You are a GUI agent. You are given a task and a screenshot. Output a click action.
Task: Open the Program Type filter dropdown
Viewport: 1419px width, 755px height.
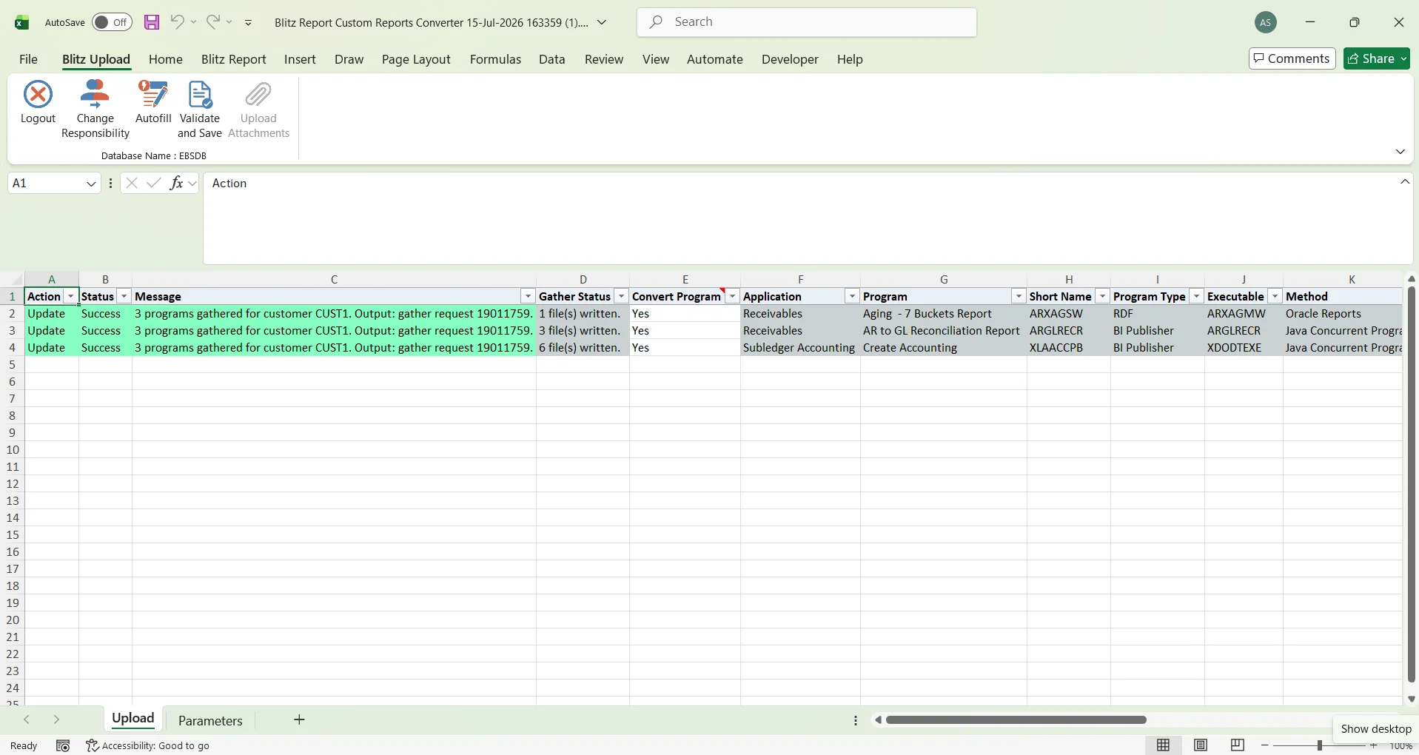[x=1197, y=297]
